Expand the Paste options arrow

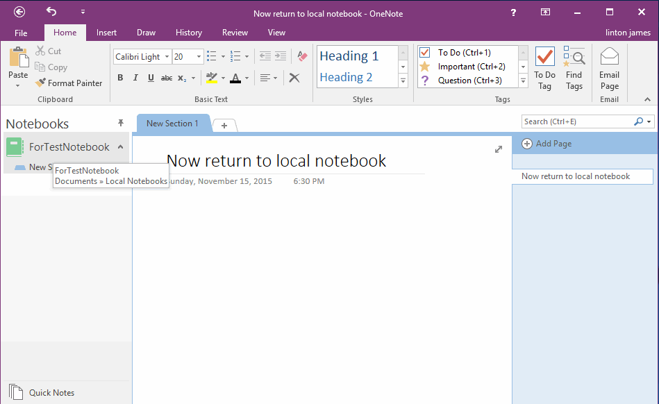pyautogui.click(x=17, y=85)
